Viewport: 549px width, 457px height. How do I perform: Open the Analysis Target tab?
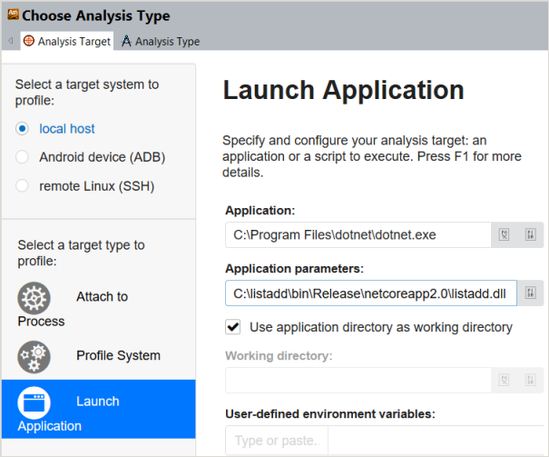pyautogui.click(x=66, y=41)
